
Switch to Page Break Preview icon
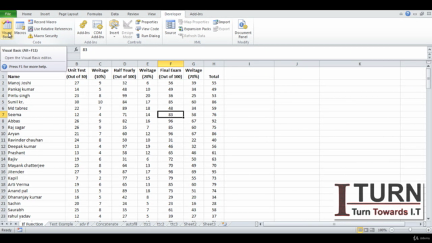click(372, 230)
